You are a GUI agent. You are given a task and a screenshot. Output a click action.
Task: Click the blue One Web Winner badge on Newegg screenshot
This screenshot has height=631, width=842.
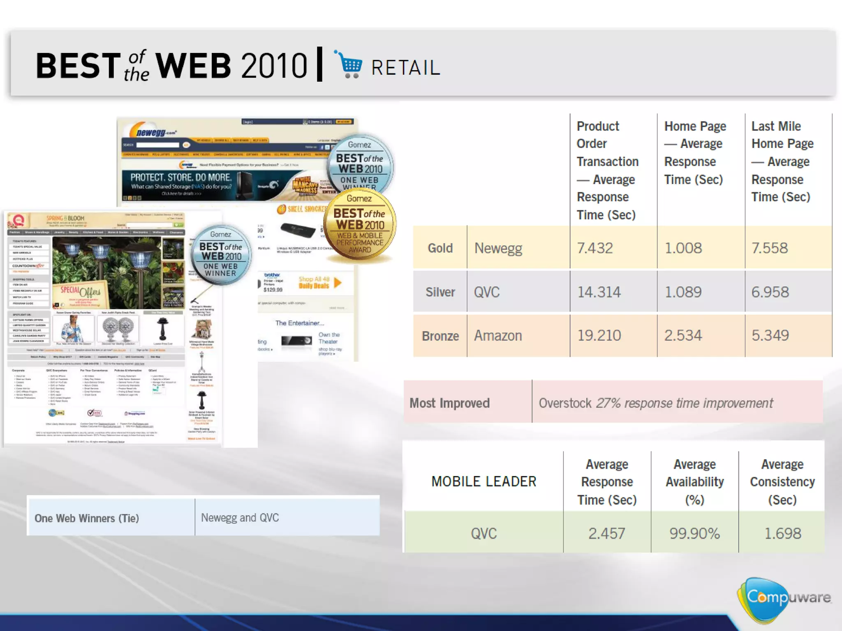pyautogui.click(x=359, y=164)
